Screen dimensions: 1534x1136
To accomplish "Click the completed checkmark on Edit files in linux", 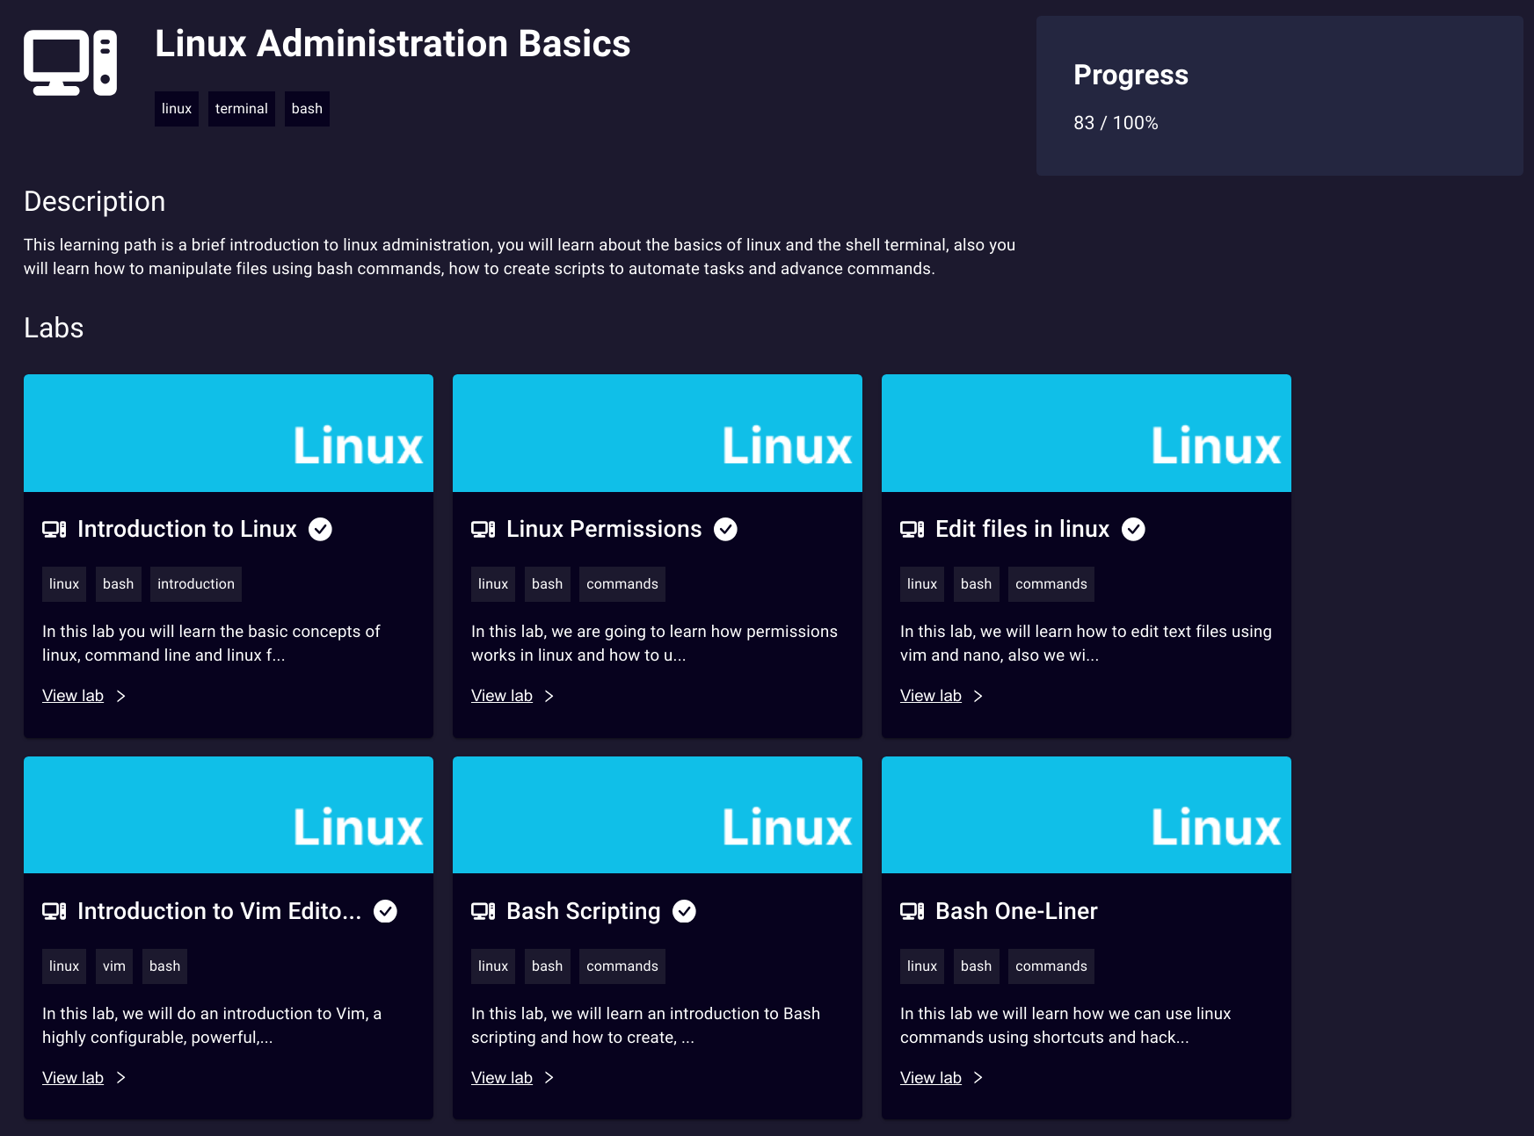I will click(1134, 529).
